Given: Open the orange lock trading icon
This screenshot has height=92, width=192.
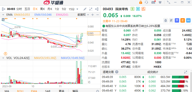Looking at the screenshot, I should pos(141,2).
